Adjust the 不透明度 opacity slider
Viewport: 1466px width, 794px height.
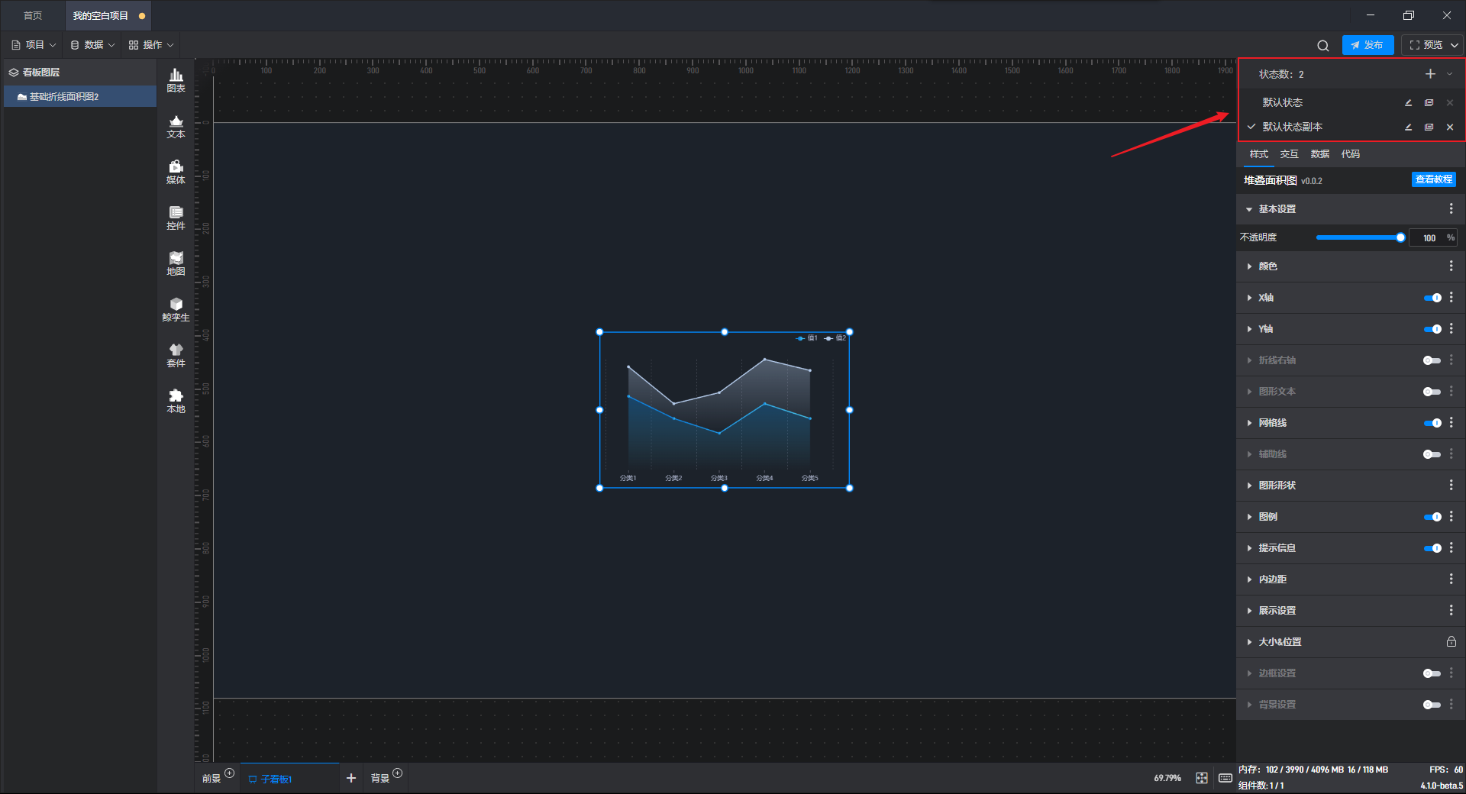coord(1359,237)
